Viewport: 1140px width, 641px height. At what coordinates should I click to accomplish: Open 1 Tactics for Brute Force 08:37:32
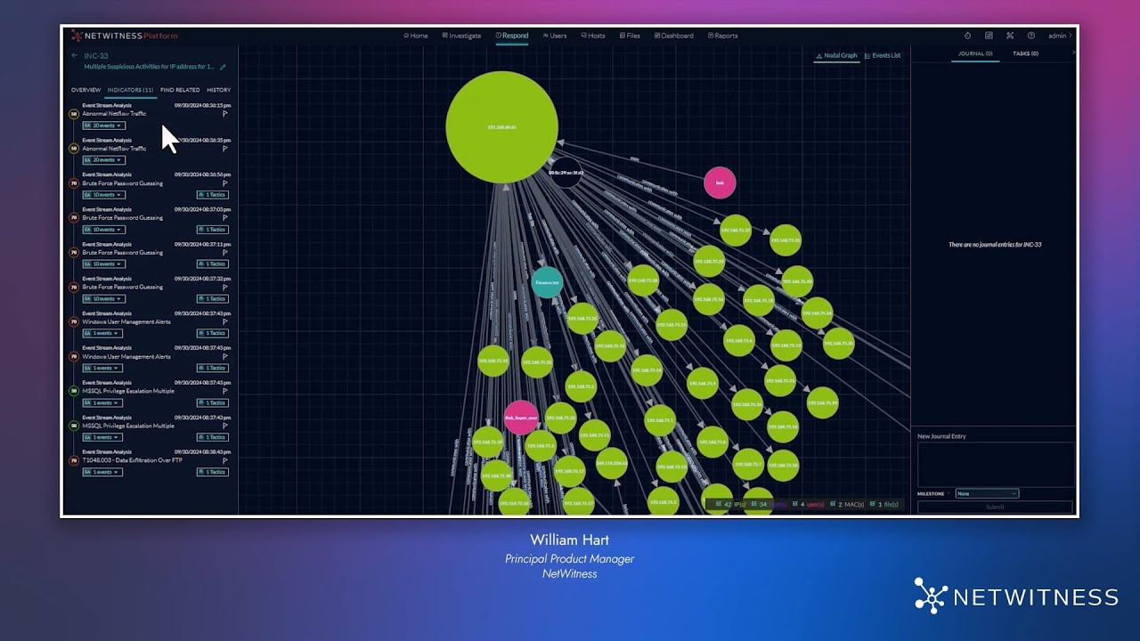[213, 299]
